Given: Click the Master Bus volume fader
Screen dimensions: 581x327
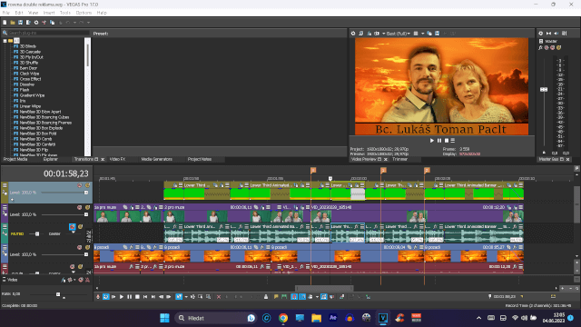Looking at the screenshot, I should pos(544,89).
